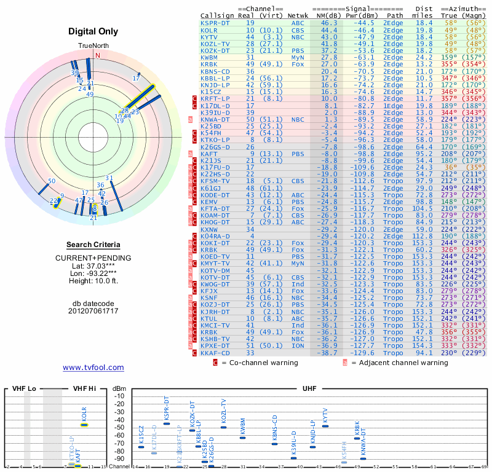The height and width of the screenshot is (472, 492).
Task: Click the adjacent-channel 'a' badge beside KFTA-DT
Action: (x=190, y=208)
